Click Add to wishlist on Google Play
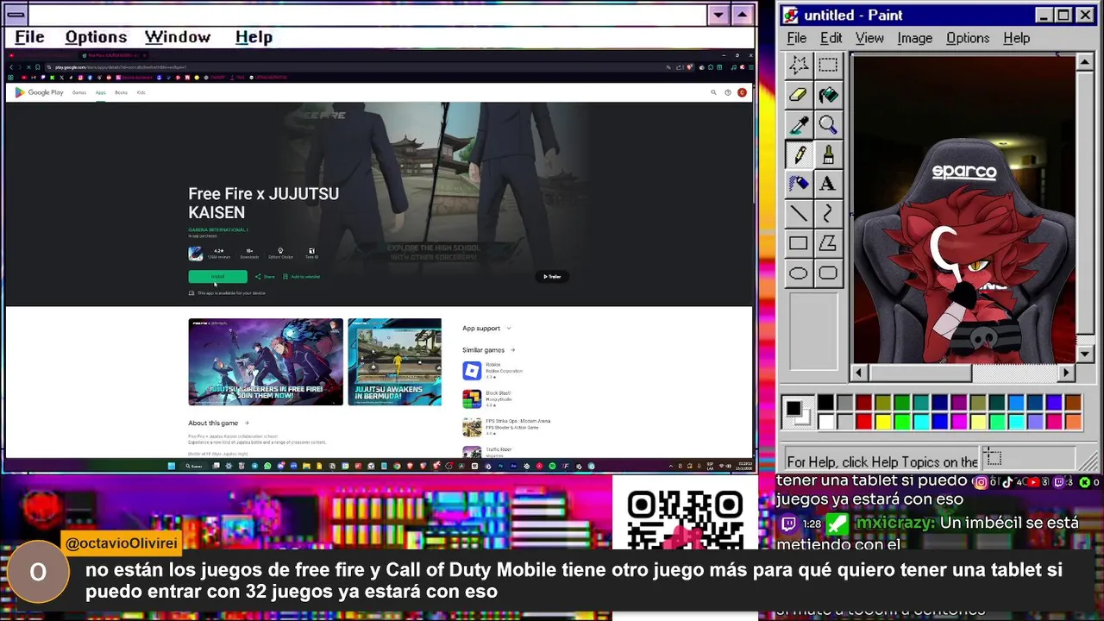Viewport: 1104px width, 621px height. [302, 277]
